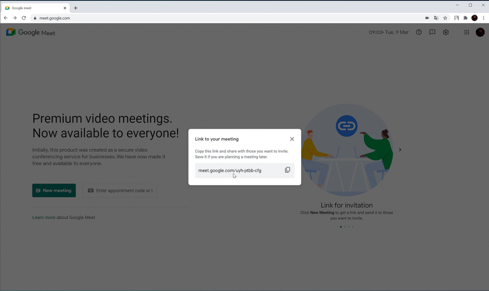Open the Chrome profile avatar in toolbar
This screenshot has height=291, width=489.
coord(474,18)
